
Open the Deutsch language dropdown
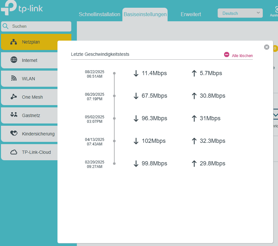click(x=240, y=13)
